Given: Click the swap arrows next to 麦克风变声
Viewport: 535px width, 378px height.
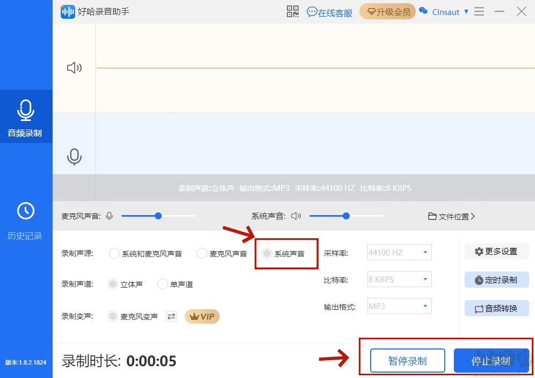Looking at the screenshot, I should (171, 316).
